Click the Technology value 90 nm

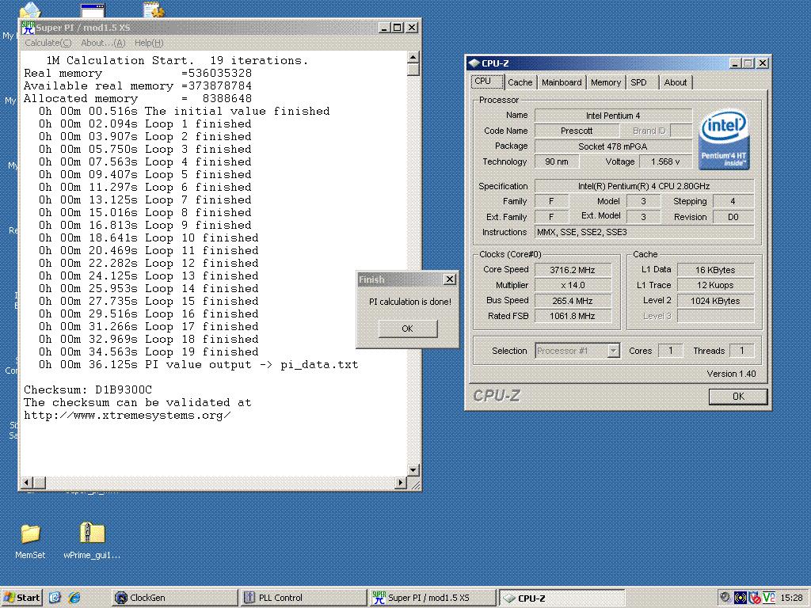[x=557, y=161]
